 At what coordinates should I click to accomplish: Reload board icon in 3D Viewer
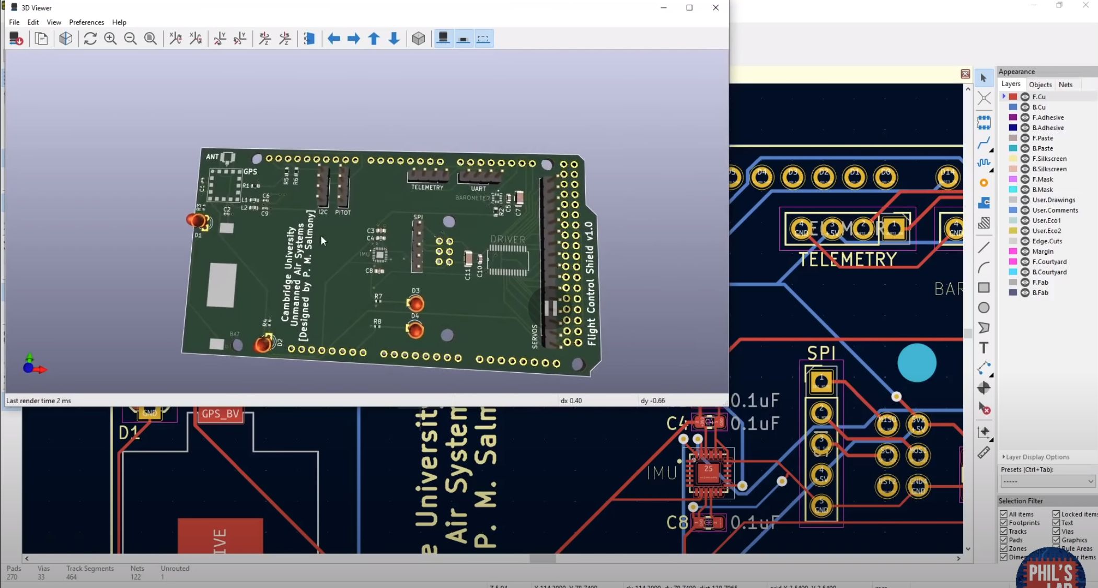(90, 39)
